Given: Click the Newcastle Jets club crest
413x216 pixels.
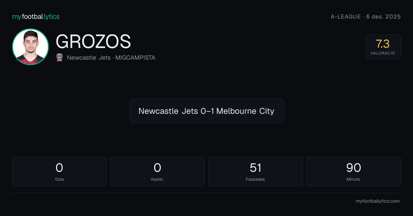Looking at the screenshot, I should pyautogui.click(x=59, y=58).
